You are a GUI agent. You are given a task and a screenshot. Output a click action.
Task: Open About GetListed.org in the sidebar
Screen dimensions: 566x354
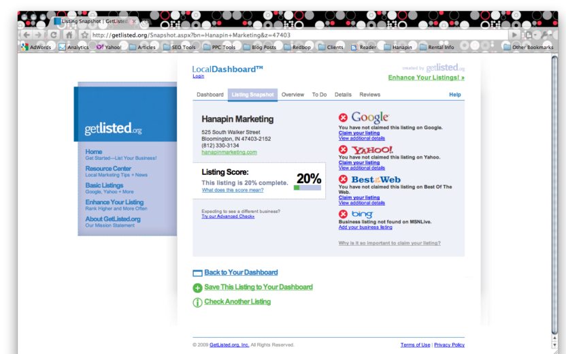point(113,219)
